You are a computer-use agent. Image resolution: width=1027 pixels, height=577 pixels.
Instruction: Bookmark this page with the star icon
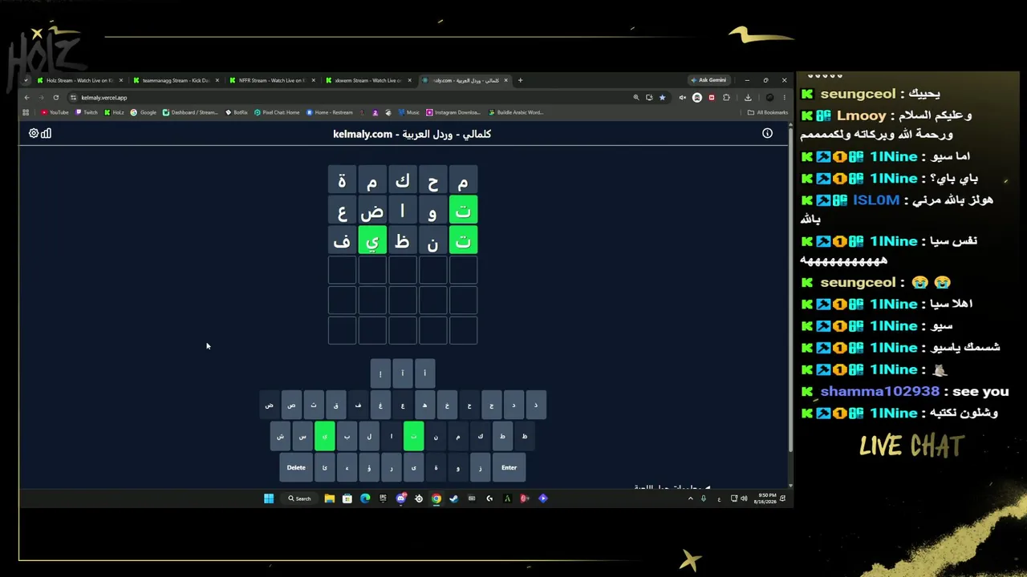pos(662,98)
